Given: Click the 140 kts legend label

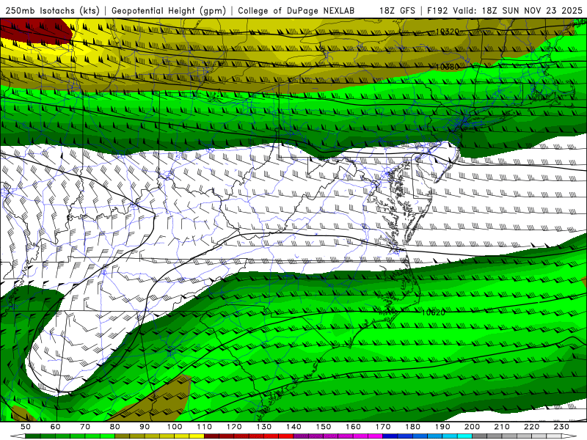Looking at the screenshot, I should tap(293, 427).
